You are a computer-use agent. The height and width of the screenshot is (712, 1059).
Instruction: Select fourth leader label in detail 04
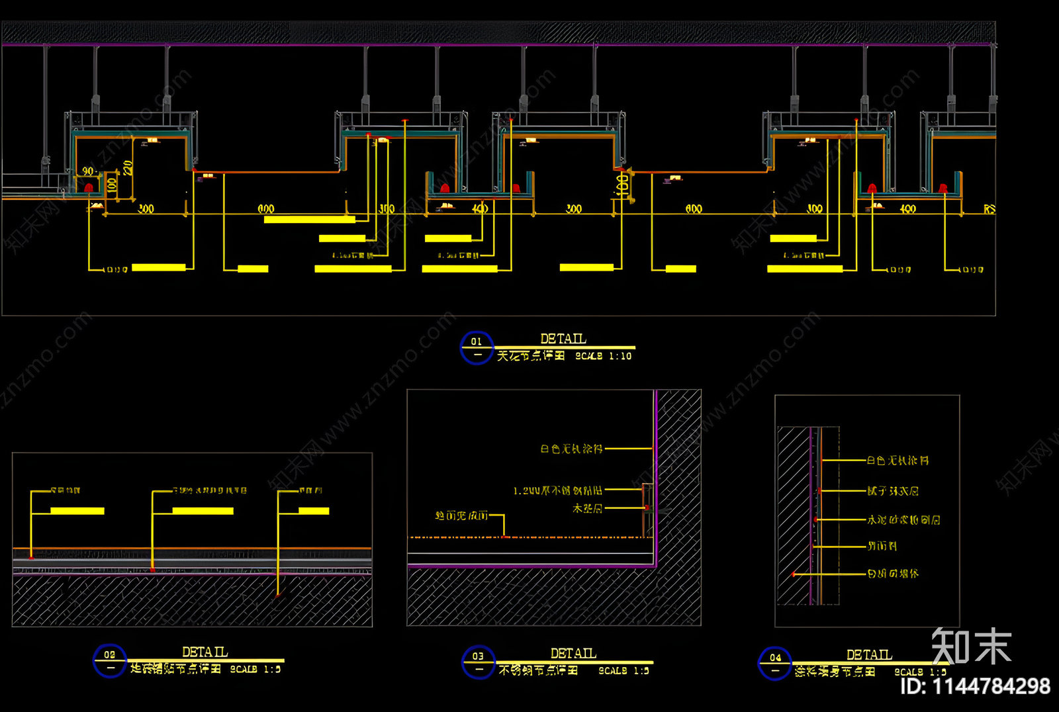point(882,546)
